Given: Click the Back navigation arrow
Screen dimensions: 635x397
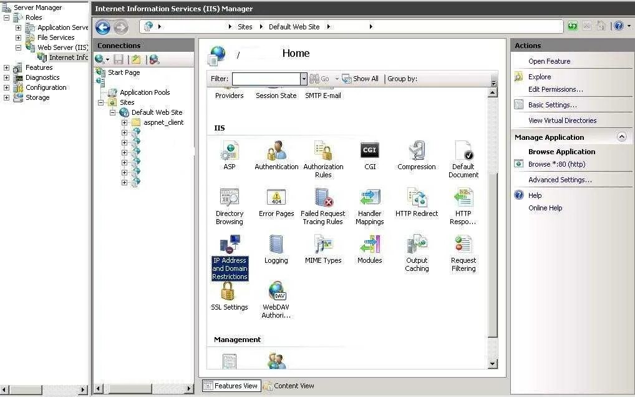Looking at the screenshot, I should coord(103,27).
